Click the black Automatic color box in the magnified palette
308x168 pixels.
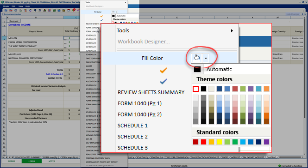click(197, 69)
